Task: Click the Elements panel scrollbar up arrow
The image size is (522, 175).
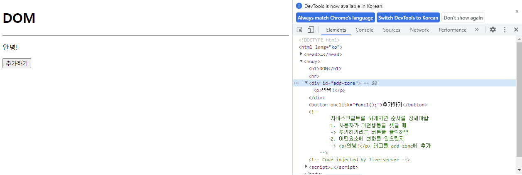Action: click(x=519, y=39)
